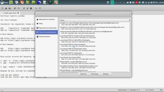
Task: Click the '# Para Debian:' comment line
Action: point(7,44)
